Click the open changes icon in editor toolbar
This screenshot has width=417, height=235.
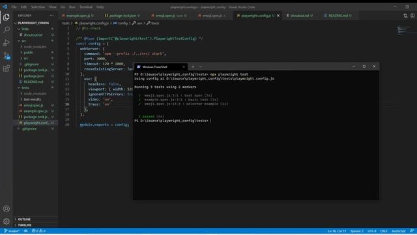[x=405, y=16]
